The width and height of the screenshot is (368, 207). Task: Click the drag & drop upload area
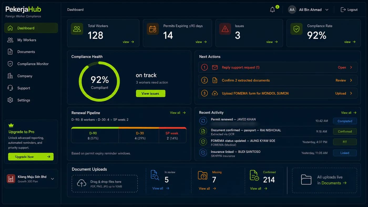point(105,184)
